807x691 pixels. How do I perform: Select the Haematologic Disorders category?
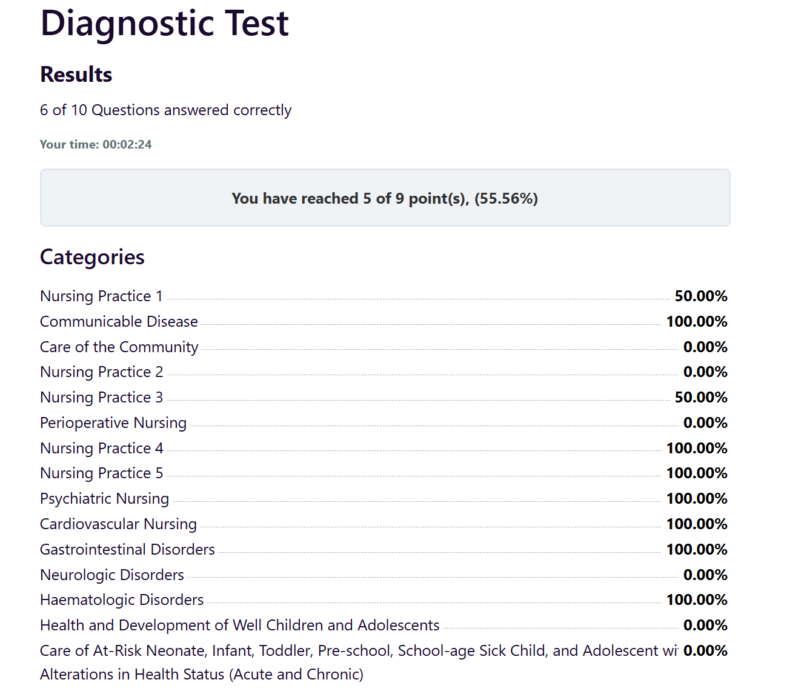pyautogui.click(x=384, y=600)
